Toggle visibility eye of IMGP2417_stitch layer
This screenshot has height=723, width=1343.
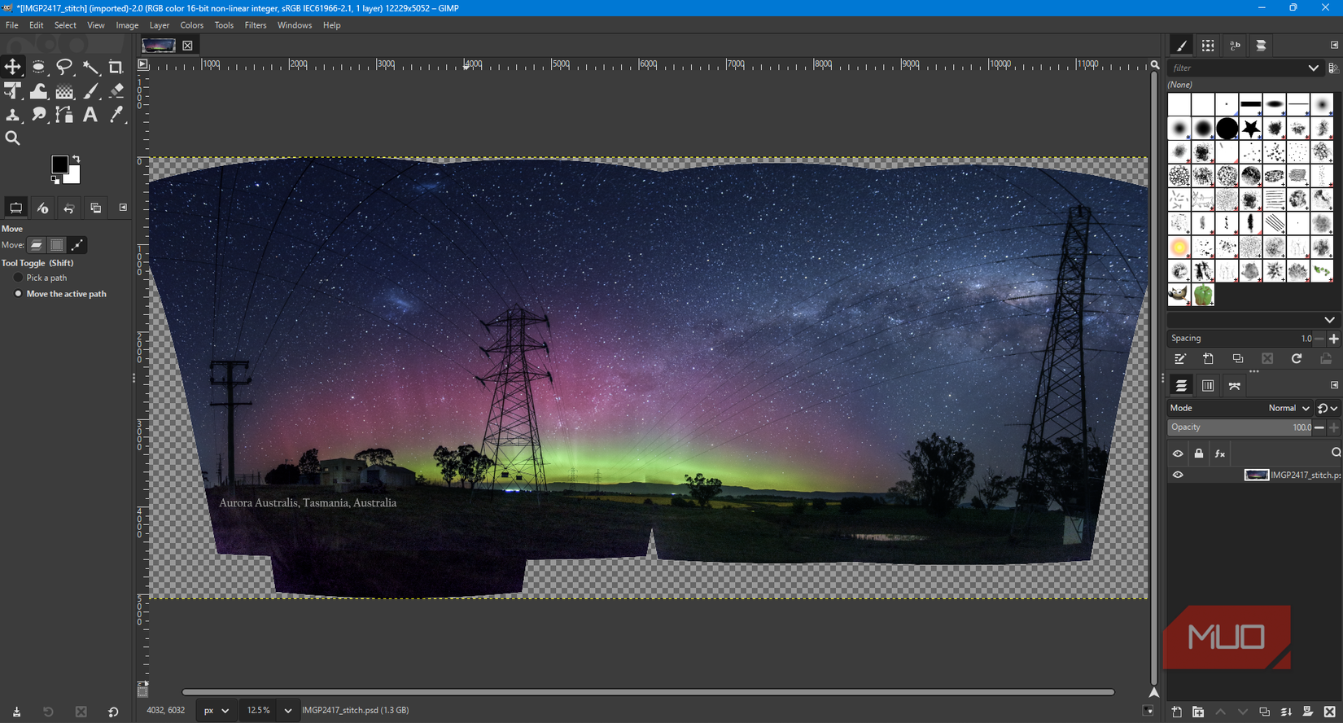tap(1178, 475)
